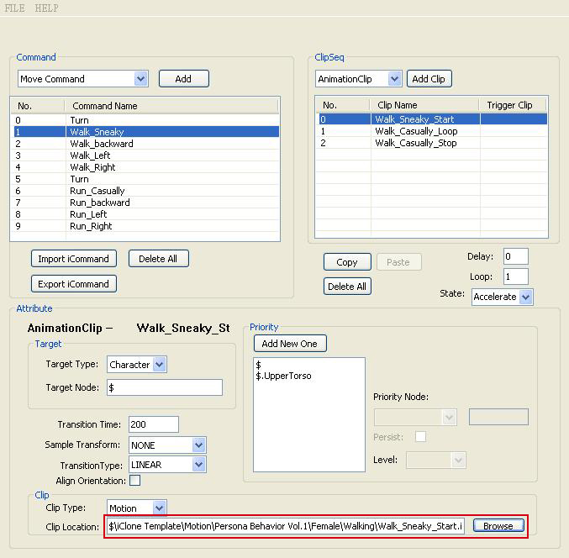Viewport: 569px width, 558px height.
Task: Click Browse for the clip location
Action: click(498, 526)
